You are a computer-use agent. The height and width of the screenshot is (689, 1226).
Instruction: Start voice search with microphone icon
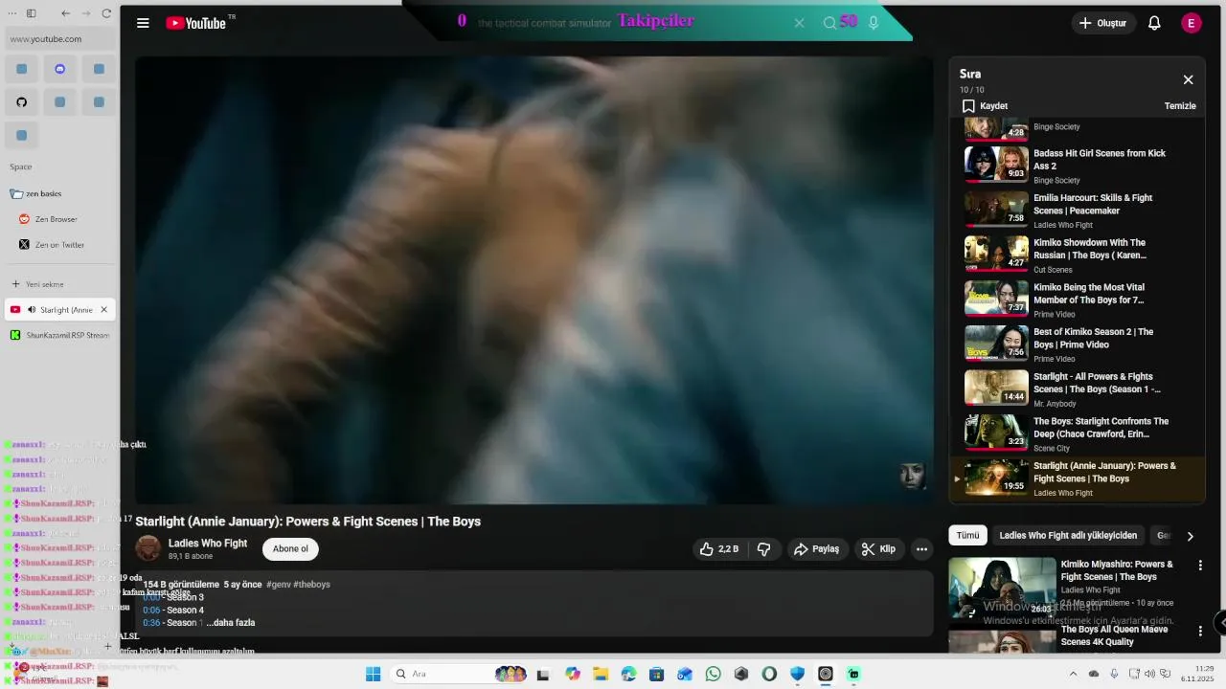(874, 23)
